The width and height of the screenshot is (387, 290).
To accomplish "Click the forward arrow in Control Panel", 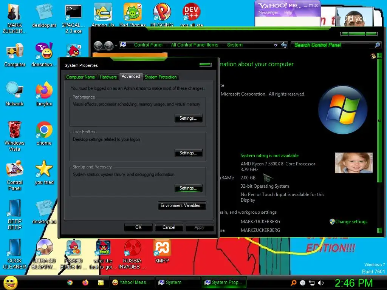I will tap(108, 45).
